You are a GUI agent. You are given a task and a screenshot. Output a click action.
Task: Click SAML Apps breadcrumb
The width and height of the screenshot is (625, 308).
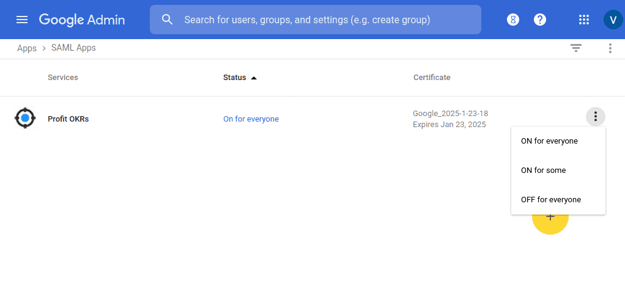click(73, 48)
